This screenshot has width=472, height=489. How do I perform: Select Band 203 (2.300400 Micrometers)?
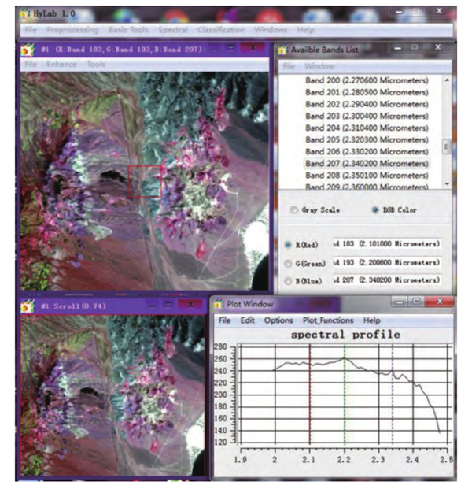(367, 116)
